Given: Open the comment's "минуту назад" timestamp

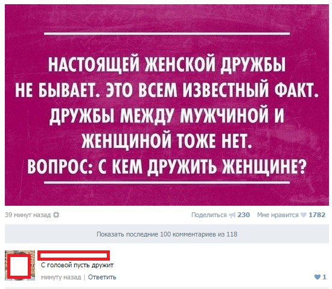Looking at the screenshot, I should (x=61, y=277).
